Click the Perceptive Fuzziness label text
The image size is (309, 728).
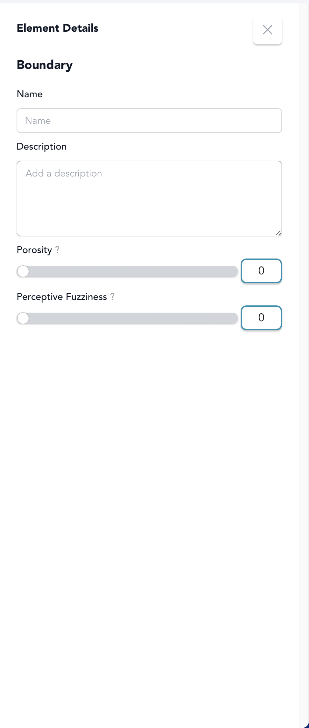tap(62, 297)
